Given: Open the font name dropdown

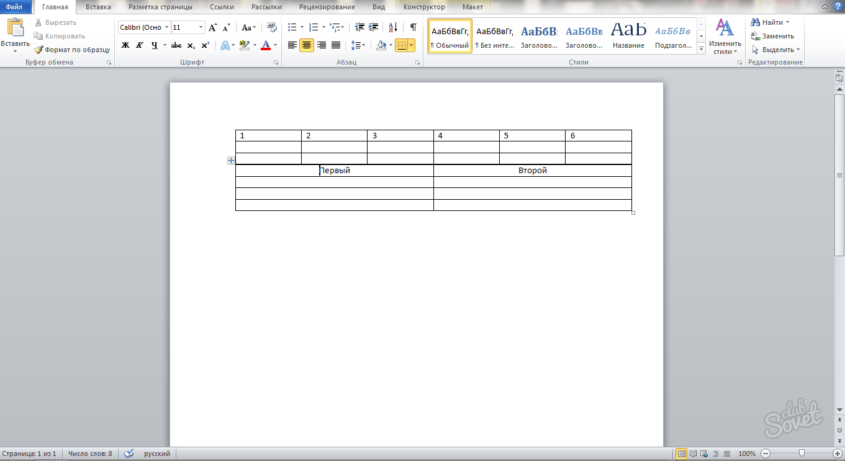Looking at the screenshot, I should (x=166, y=27).
